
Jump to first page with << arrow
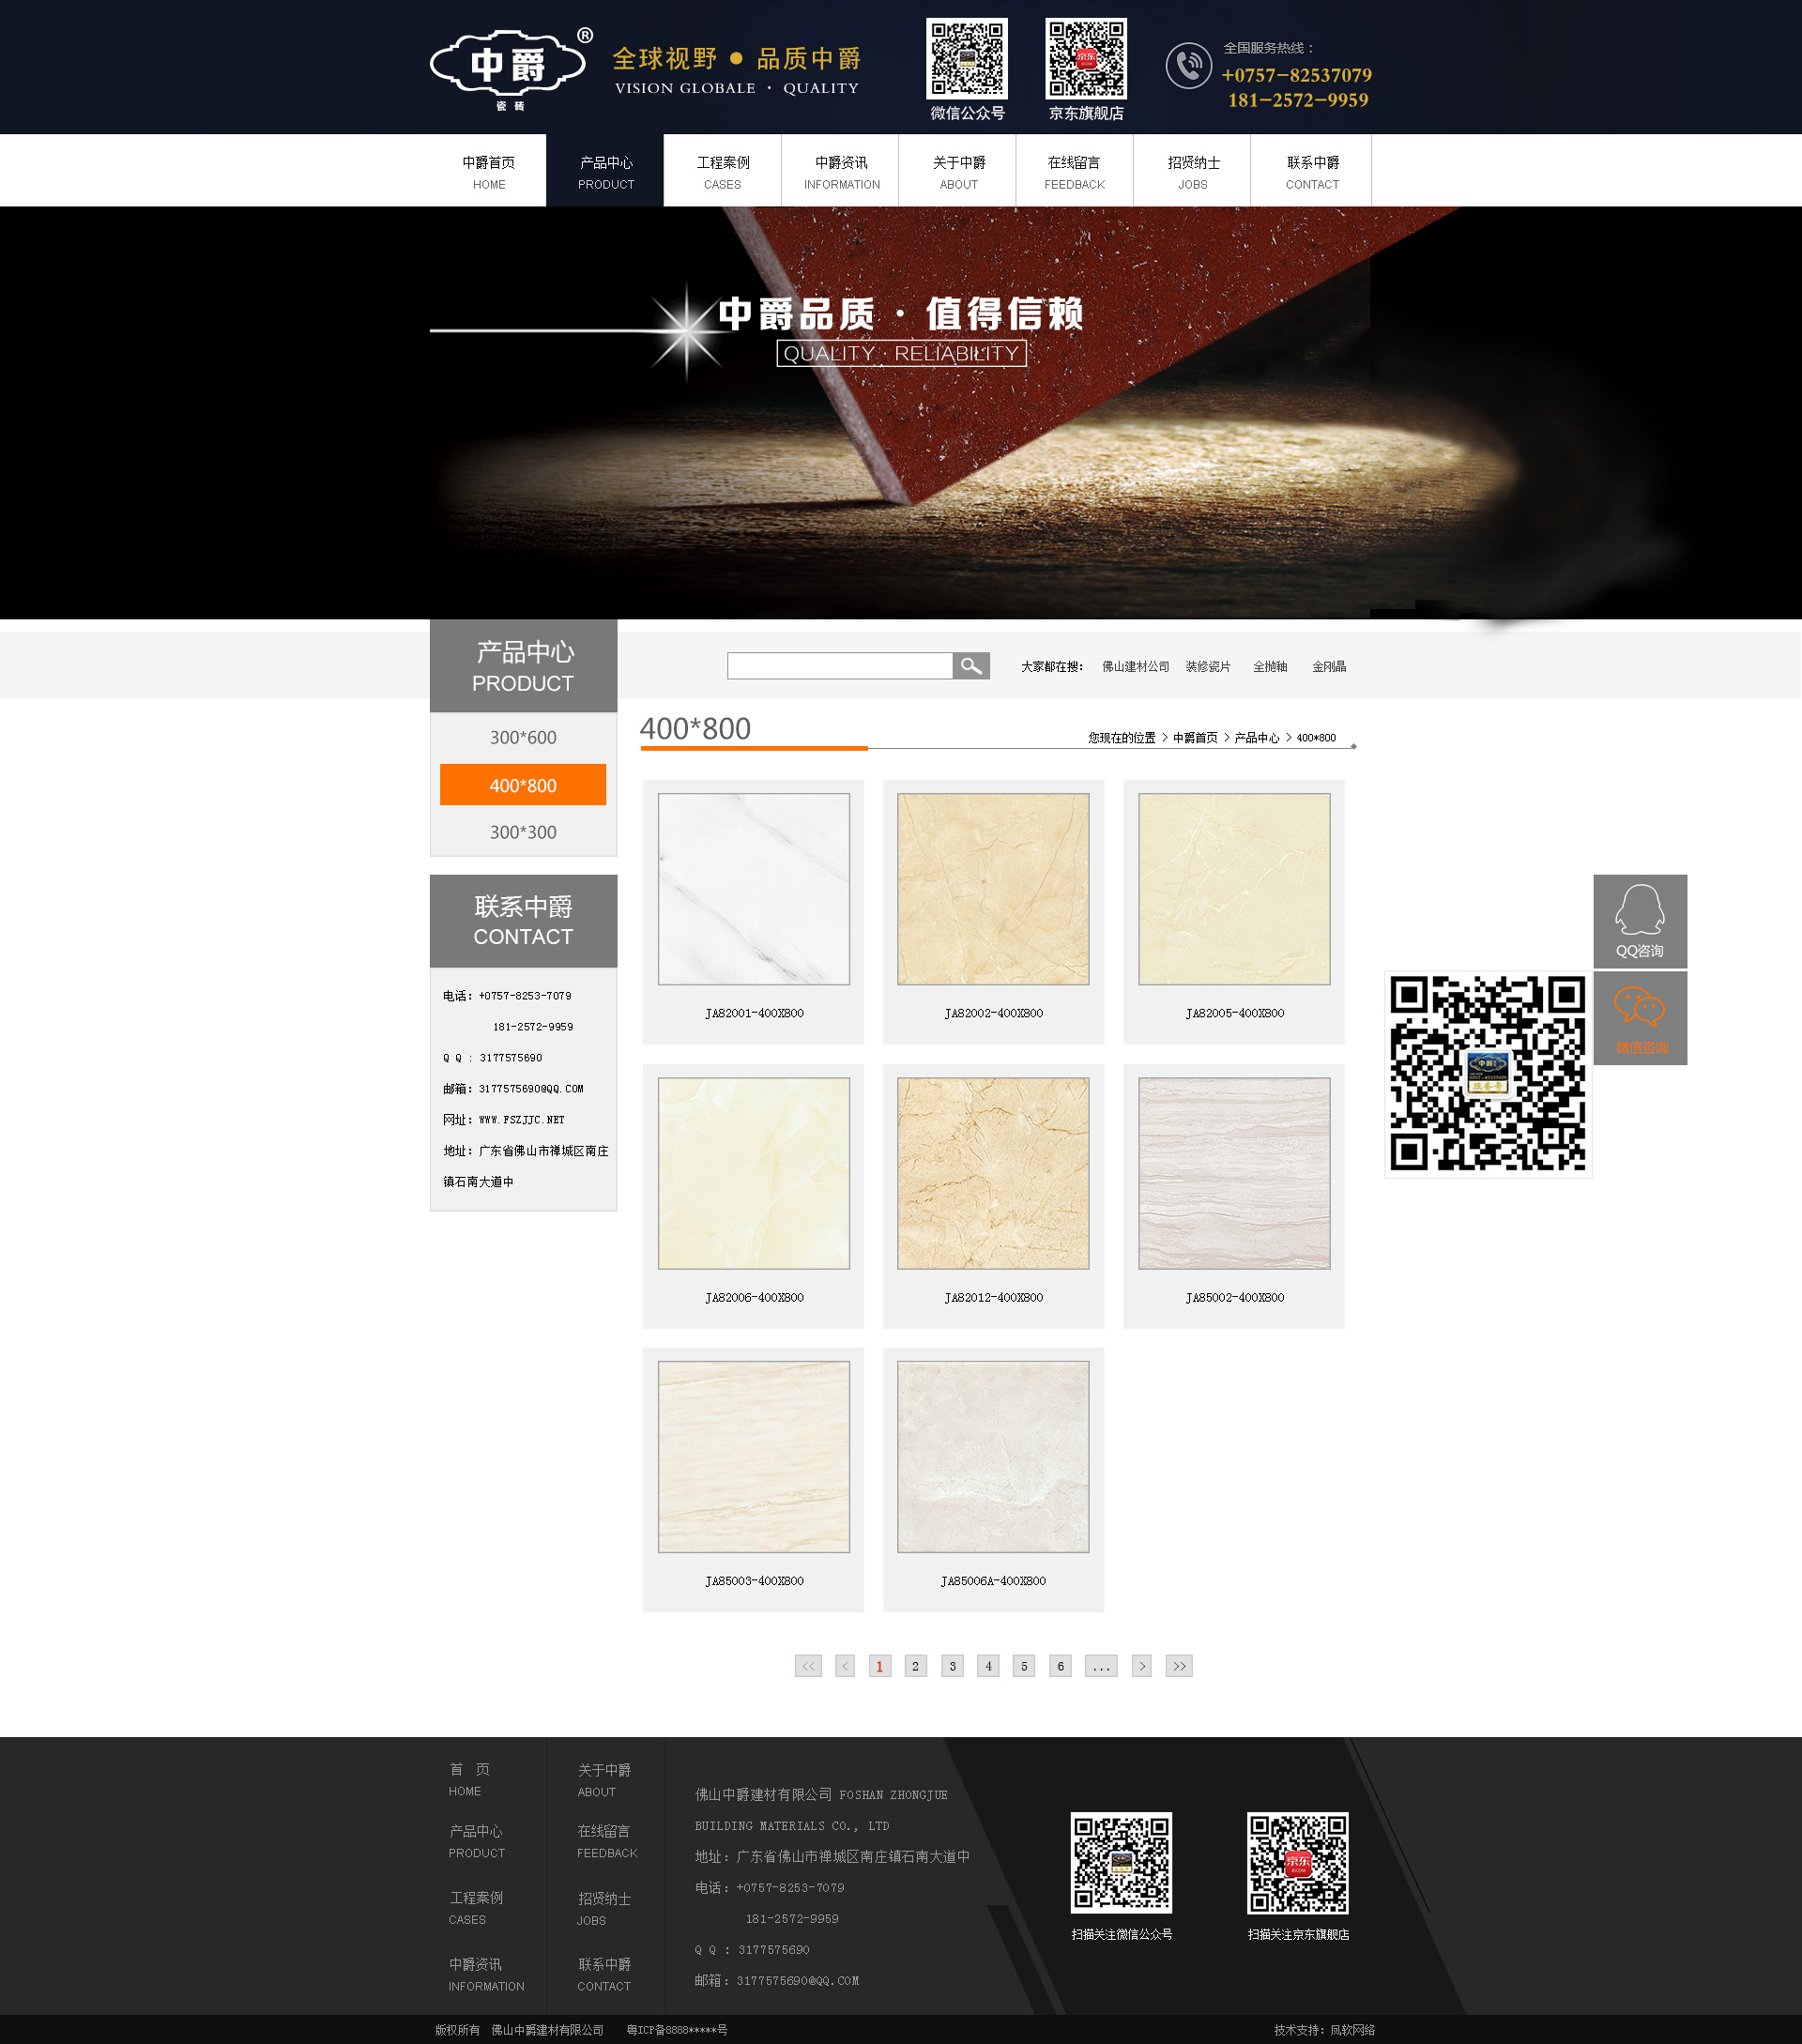(x=808, y=1666)
